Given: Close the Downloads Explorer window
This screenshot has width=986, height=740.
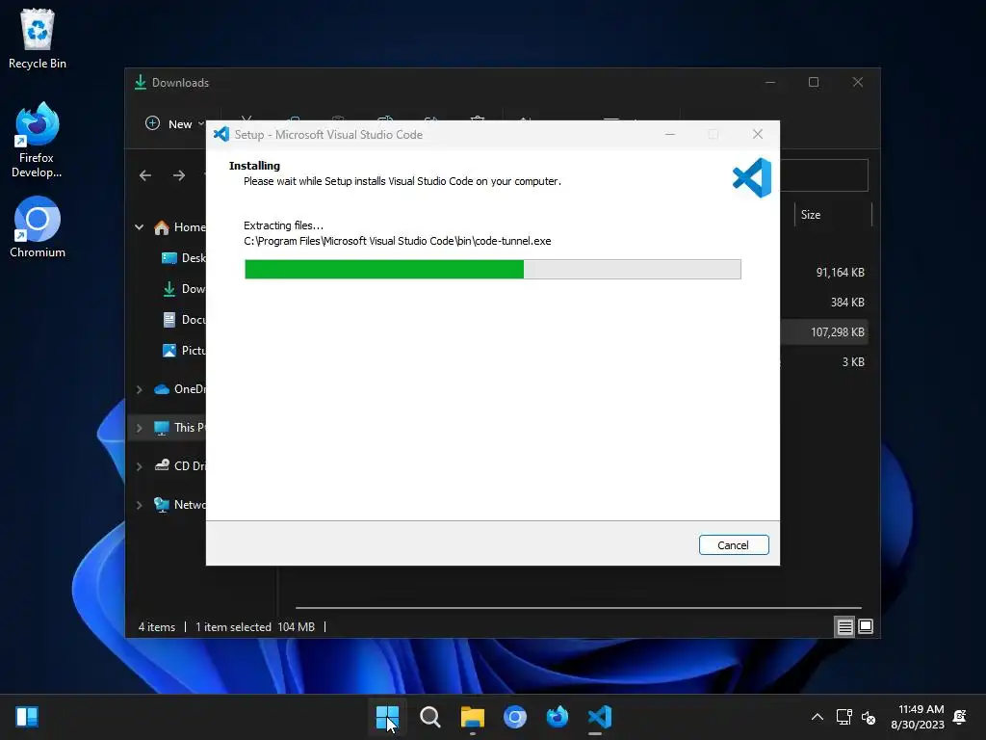Looking at the screenshot, I should pos(858,83).
